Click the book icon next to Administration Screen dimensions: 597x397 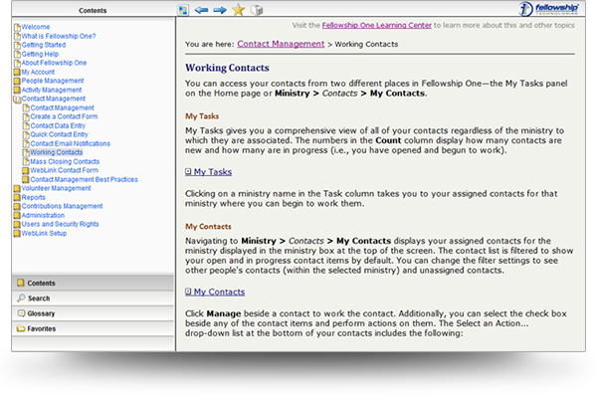click(x=17, y=216)
